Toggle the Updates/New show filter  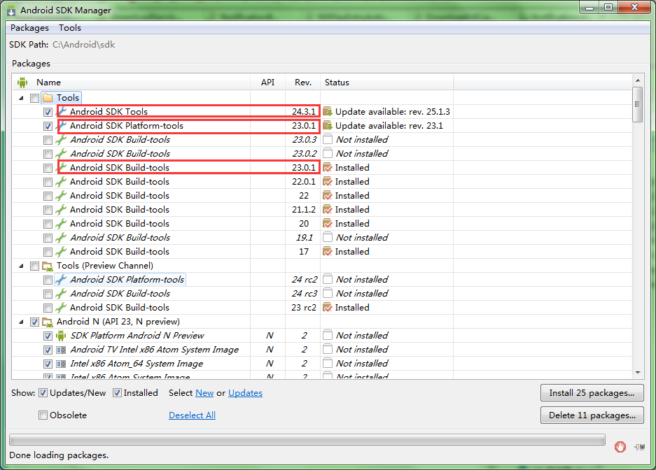(43, 392)
